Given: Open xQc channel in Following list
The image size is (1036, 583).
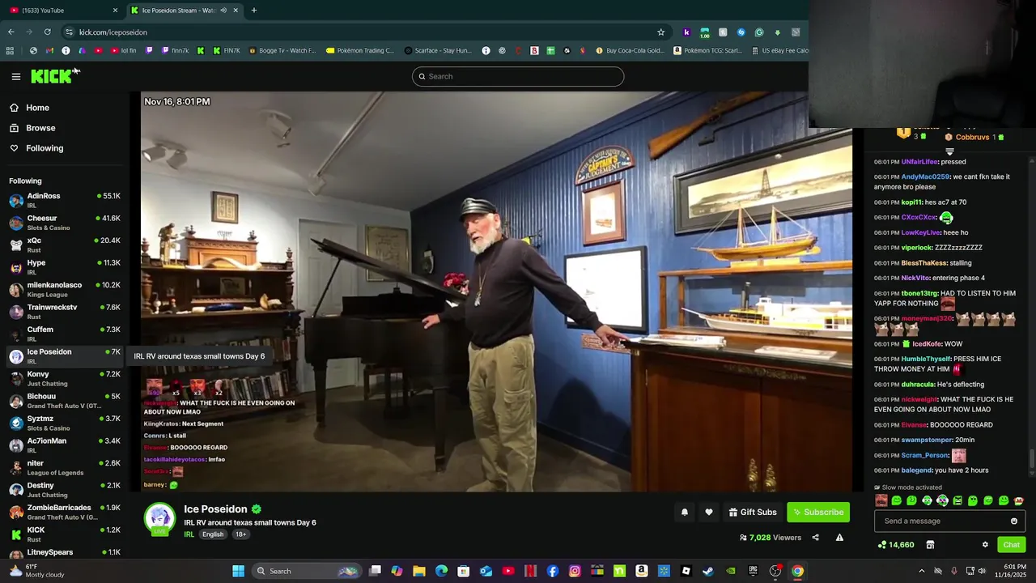Looking at the screenshot, I should point(65,245).
